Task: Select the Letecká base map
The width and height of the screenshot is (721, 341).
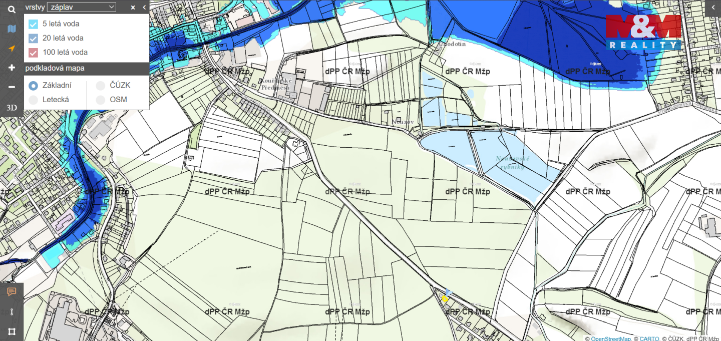Action: pyautogui.click(x=34, y=100)
